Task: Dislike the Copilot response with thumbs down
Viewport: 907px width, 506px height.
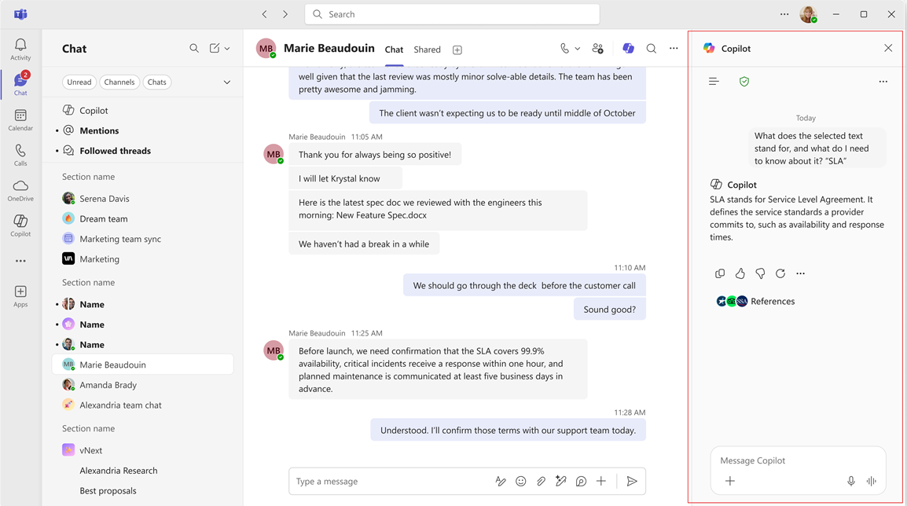Action: tap(760, 273)
